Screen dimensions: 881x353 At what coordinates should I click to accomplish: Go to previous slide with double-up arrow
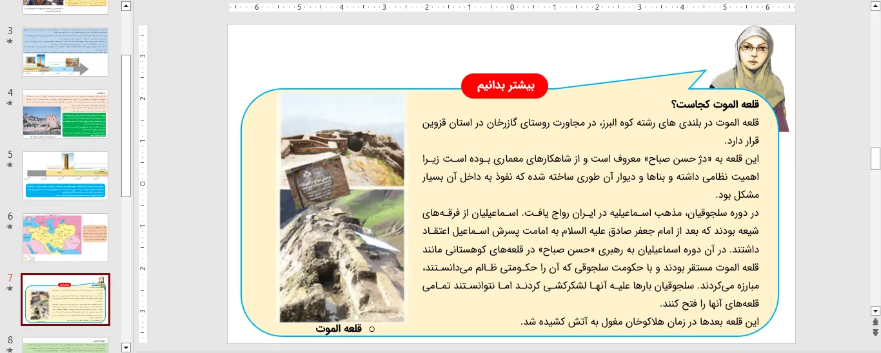875,321
